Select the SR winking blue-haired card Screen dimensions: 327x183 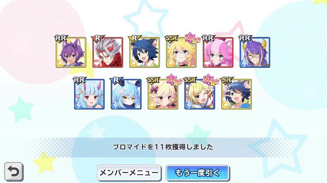[x=236, y=94]
